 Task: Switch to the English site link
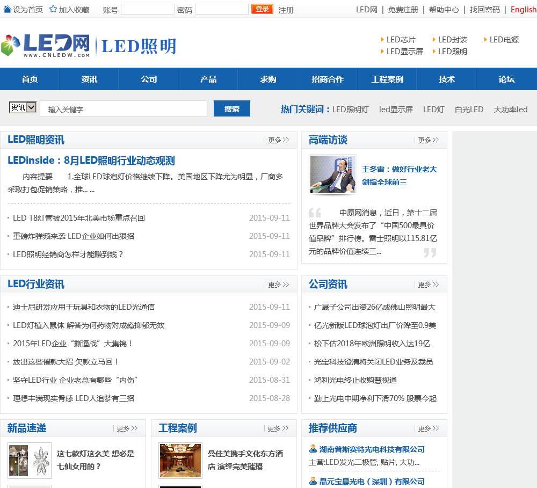click(x=523, y=9)
